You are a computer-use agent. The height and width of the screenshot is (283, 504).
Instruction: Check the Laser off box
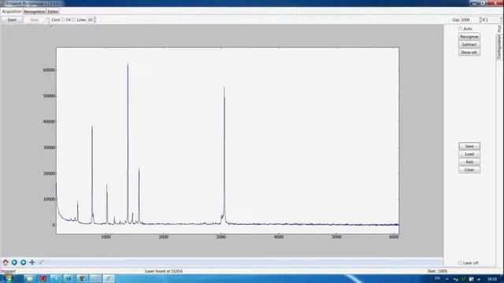coord(460,263)
